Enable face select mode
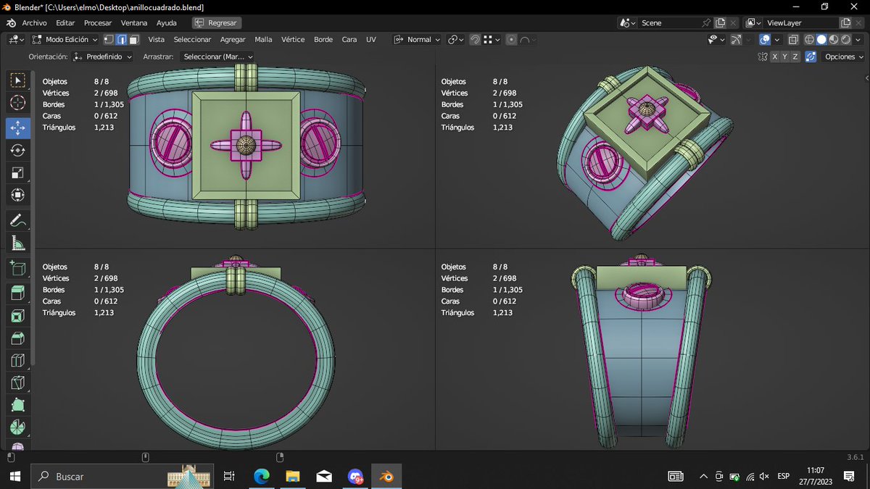Screen dimensions: 870x489 (134, 40)
